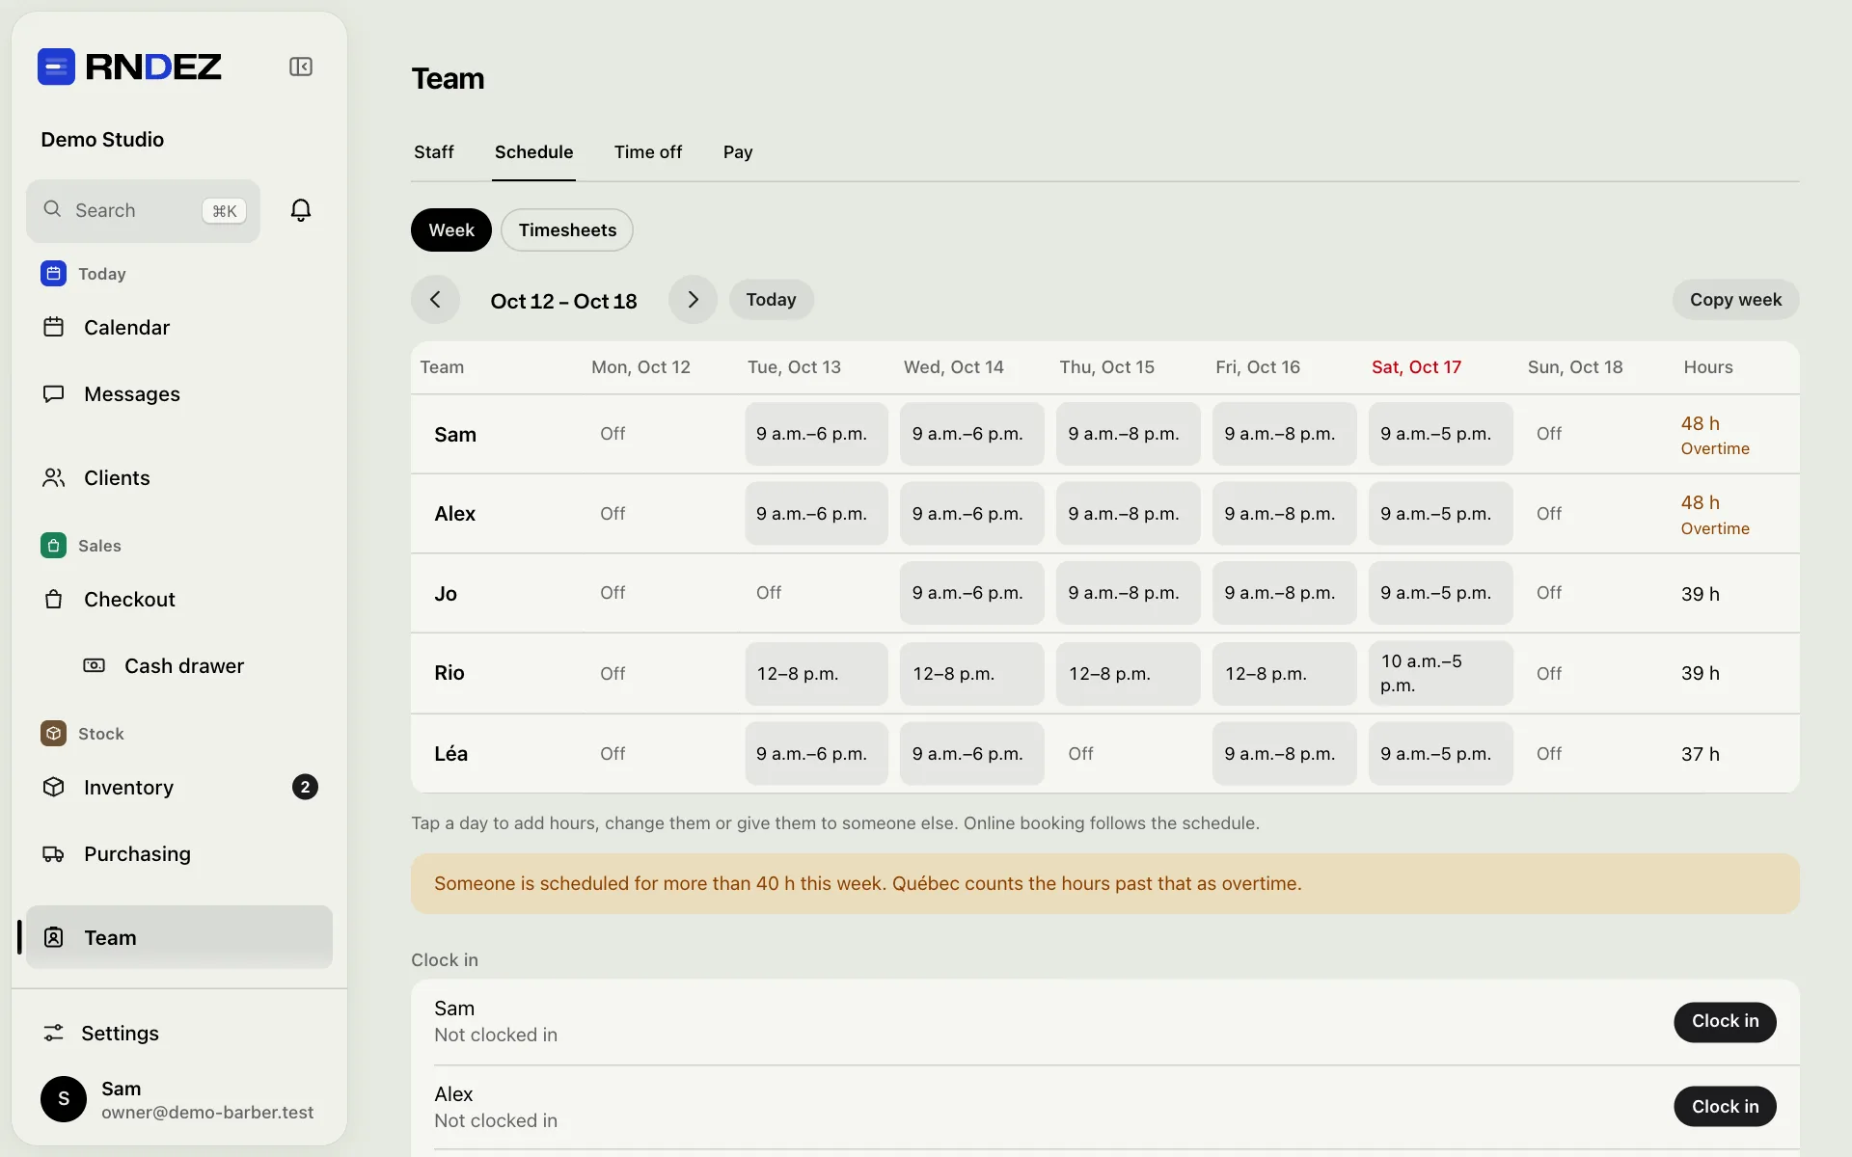
Task: Click Sam's 48 h Overtime total
Action: click(1715, 435)
